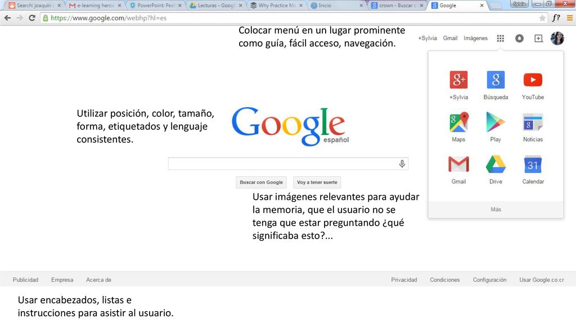Expand Más in the apps panel
Image resolution: width=576 pixels, height=324 pixels.
pyautogui.click(x=496, y=209)
